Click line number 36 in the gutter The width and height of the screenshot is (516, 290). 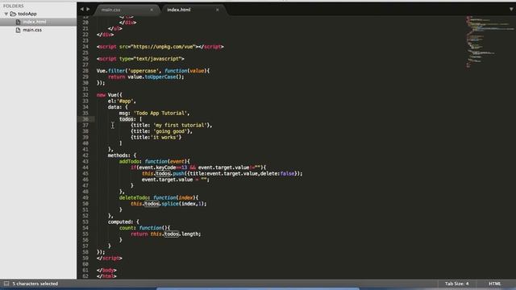click(85, 119)
